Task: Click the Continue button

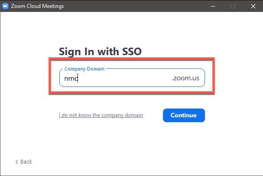Action: tap(184, 115)
